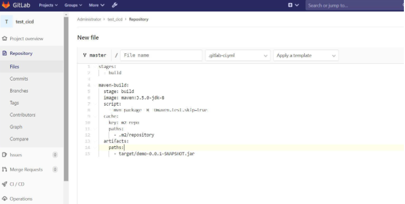Open the Groups dropdown menu
405x204 pixels.
(x=74, y=5)
